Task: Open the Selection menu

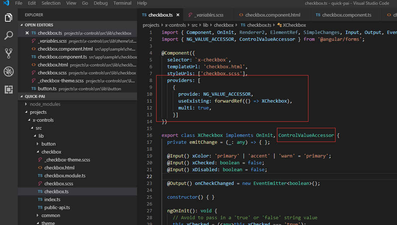Action: coord(51,3)
